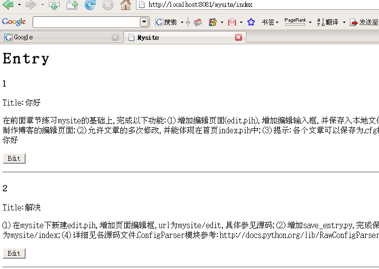Click the Forward arrow navigation button

[x=31, y=5]
